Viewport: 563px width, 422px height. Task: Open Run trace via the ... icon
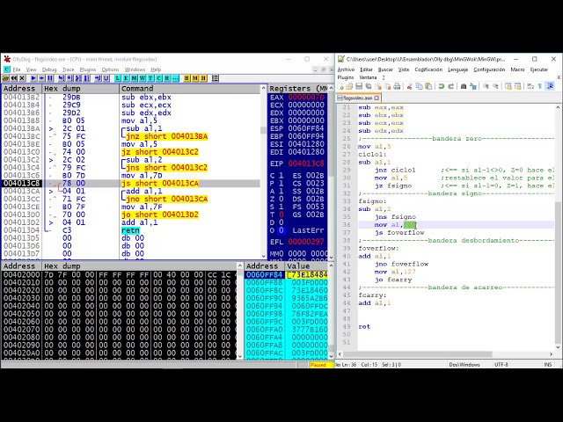[176, 78]
